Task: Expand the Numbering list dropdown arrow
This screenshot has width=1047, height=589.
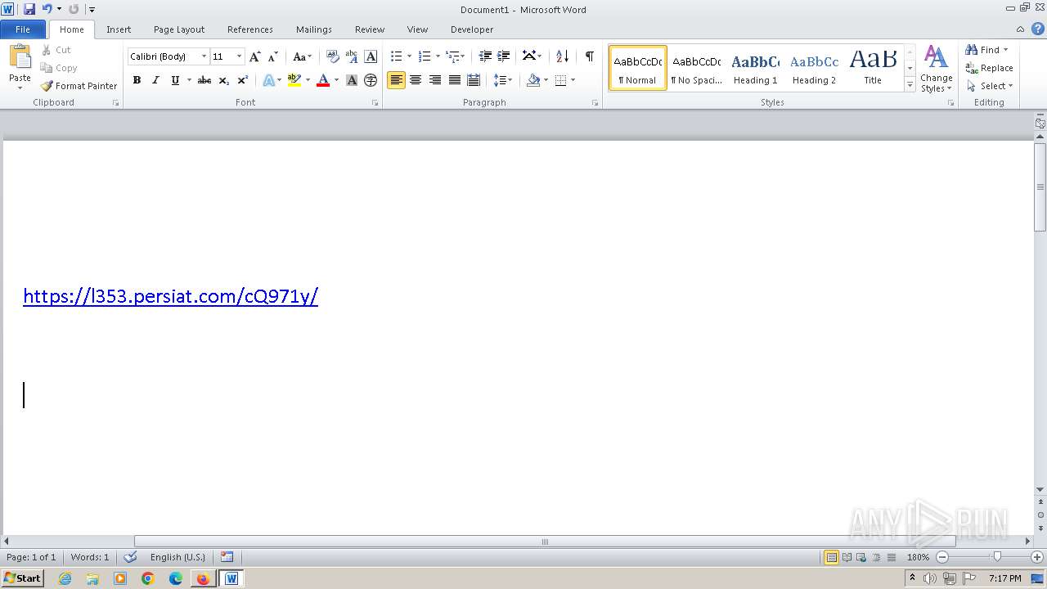Action: click(438, 56)
